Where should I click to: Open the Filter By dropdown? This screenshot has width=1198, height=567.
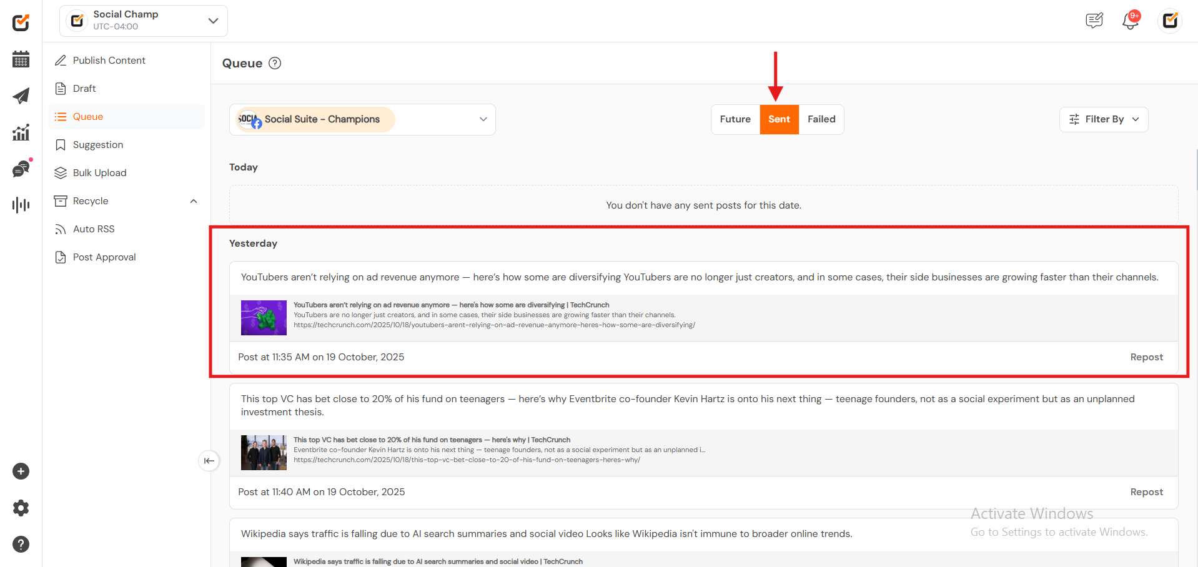click(x=1104, y=119)
